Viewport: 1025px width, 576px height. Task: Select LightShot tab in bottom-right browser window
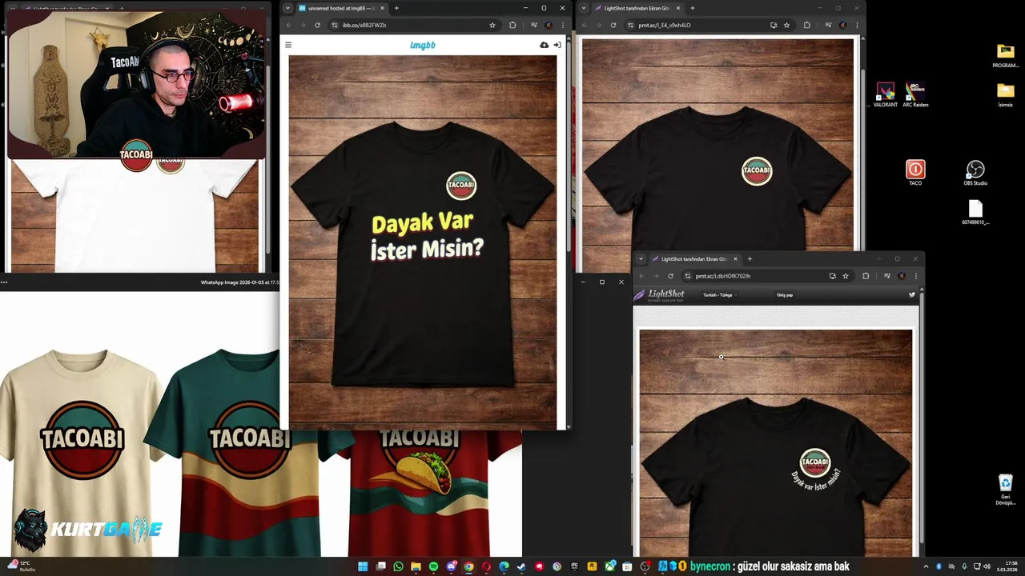pyautogui.click(x=694, y=259)
